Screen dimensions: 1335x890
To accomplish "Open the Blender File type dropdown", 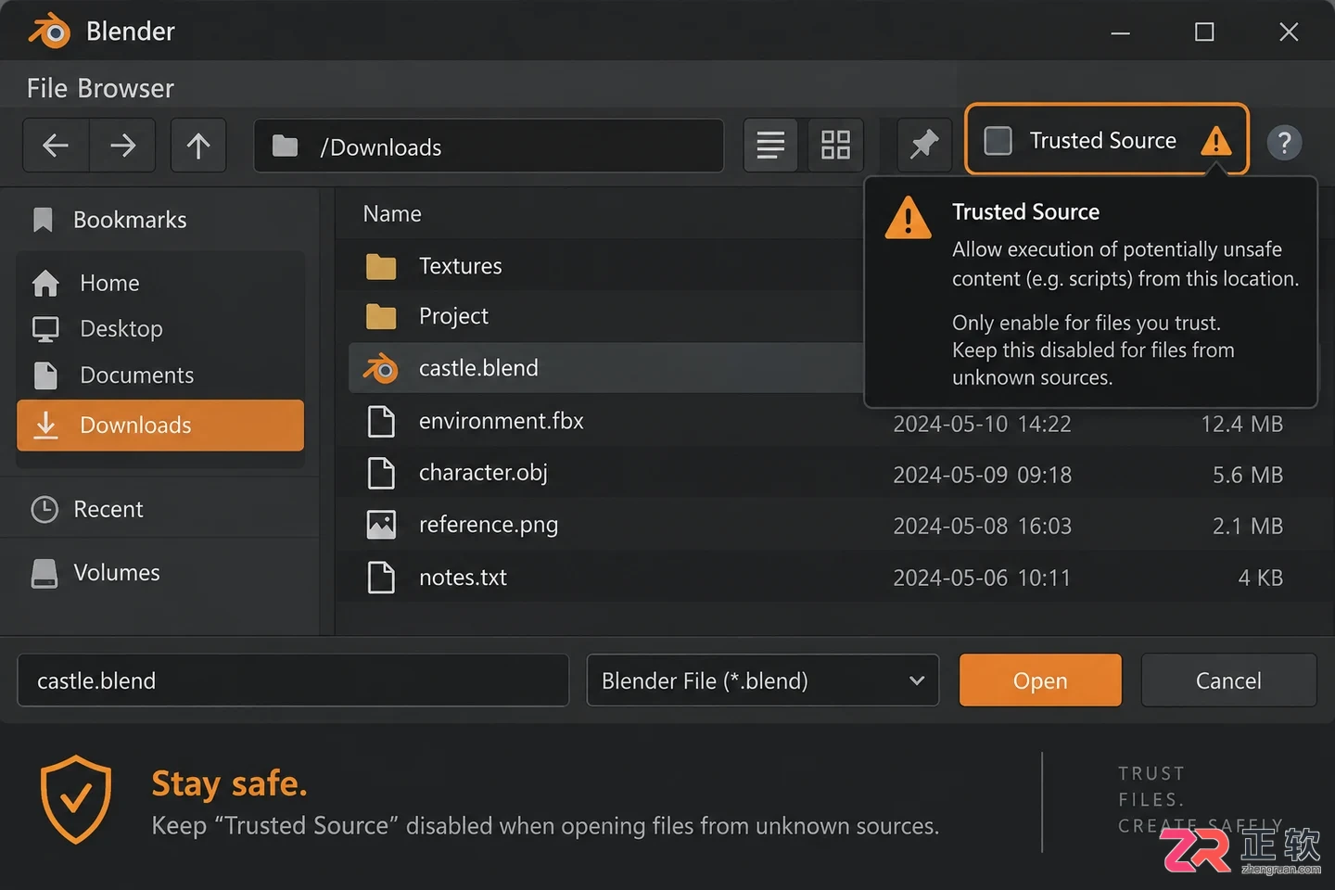I will click(763, 680).
